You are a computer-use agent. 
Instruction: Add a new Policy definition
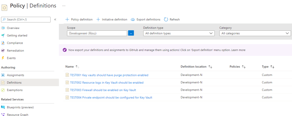click(79, 19)
